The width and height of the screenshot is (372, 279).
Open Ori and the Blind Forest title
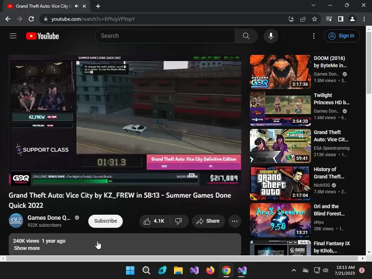pos(329,210)
